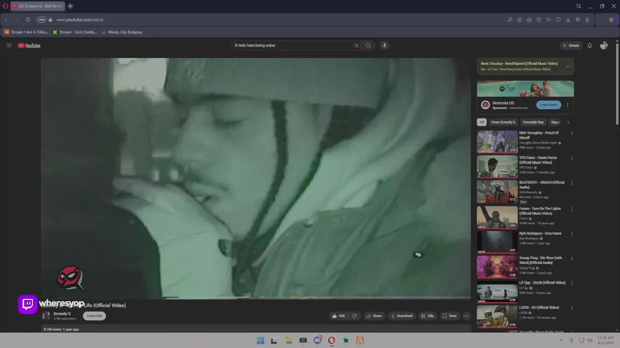The width and height of the screenshot is (620, 348).
Task: Open the My Flow send icon
Action: pos(548,20)
